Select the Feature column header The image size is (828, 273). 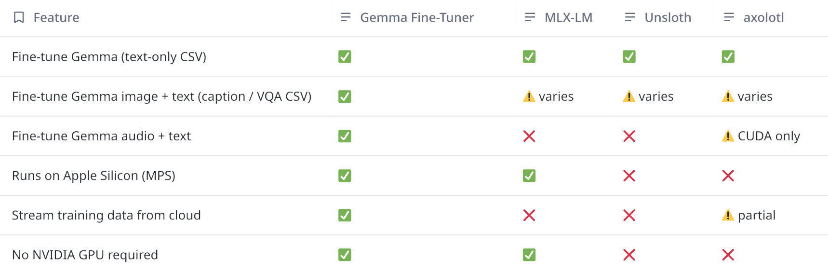click(56, 17)
